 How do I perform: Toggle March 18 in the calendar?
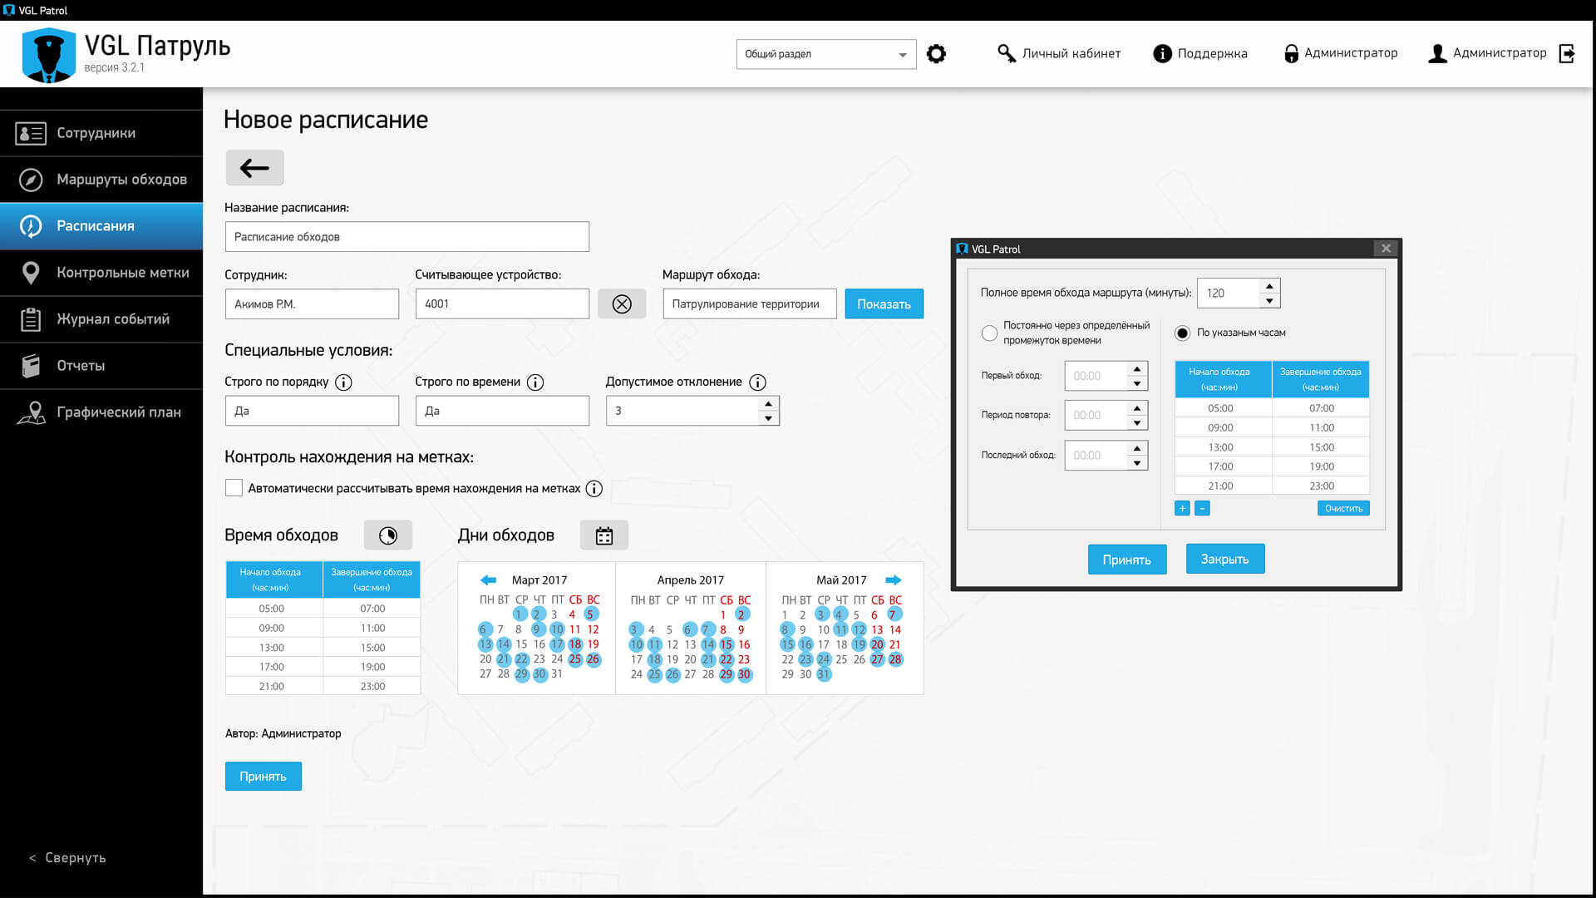(575, 644)
